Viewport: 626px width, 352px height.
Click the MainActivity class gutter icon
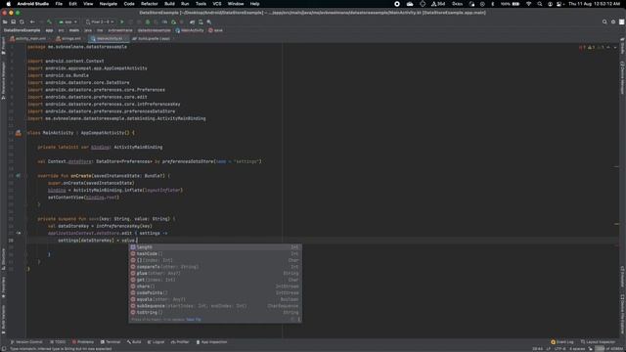[x=19, y=133]
